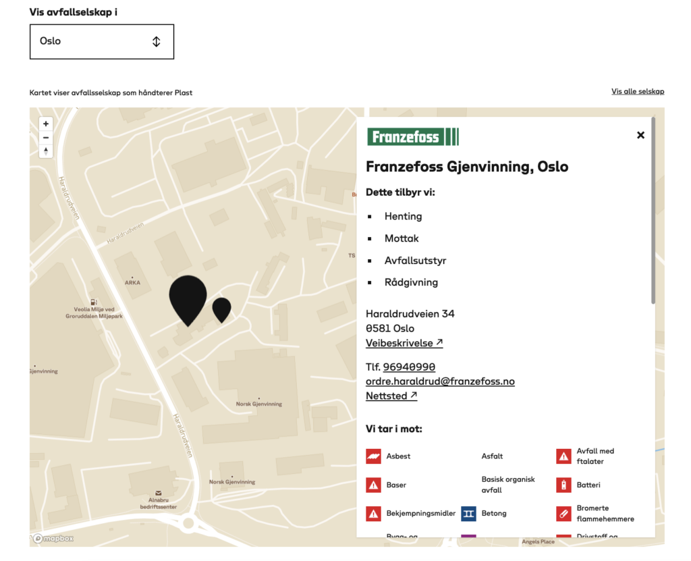Click the Basisk organisk avfall text

(507, 485)
